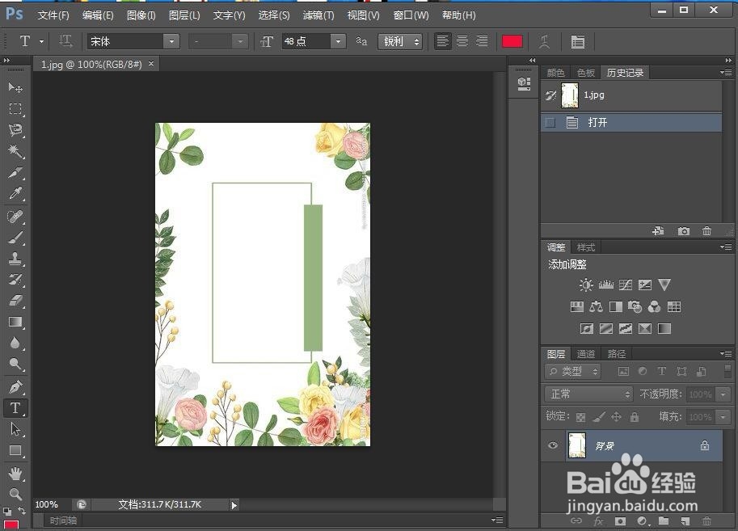Image resolution: width=738 pixels, height=531 pixels.
Task: Select the Zoom tool
Action: point(15,494)
